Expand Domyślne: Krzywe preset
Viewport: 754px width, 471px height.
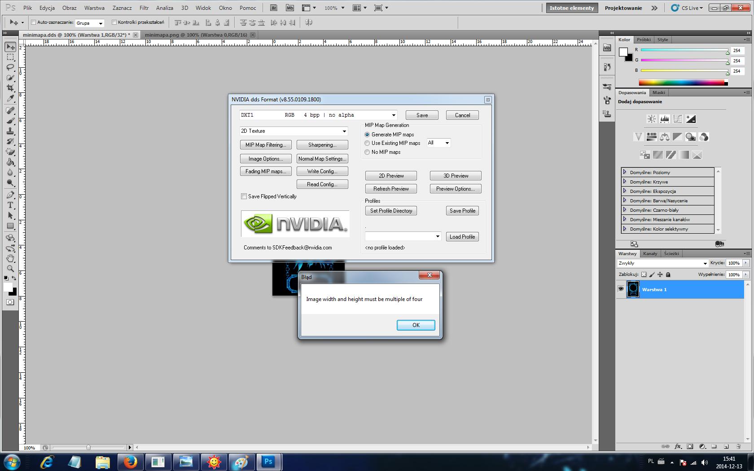click(x=624, y=182)
